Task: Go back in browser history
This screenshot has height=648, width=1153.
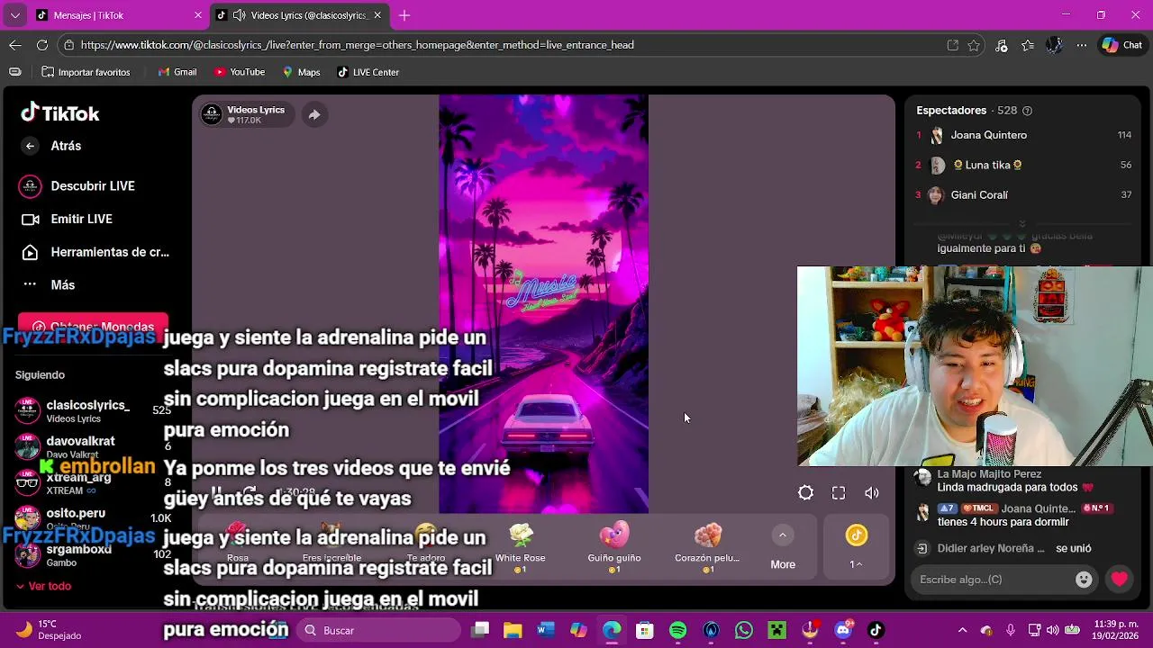Action: 15,45
